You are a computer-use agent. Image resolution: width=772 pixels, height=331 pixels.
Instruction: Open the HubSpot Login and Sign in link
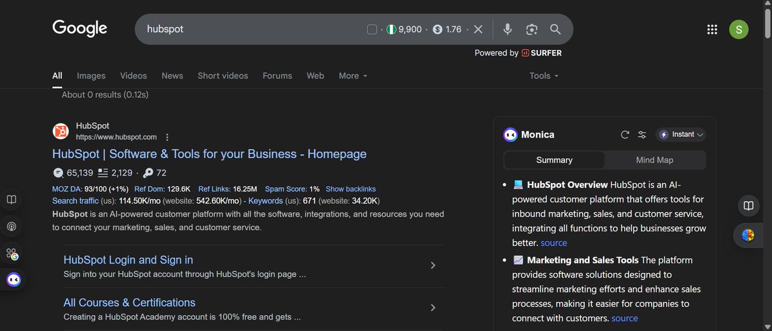[128, 260]
